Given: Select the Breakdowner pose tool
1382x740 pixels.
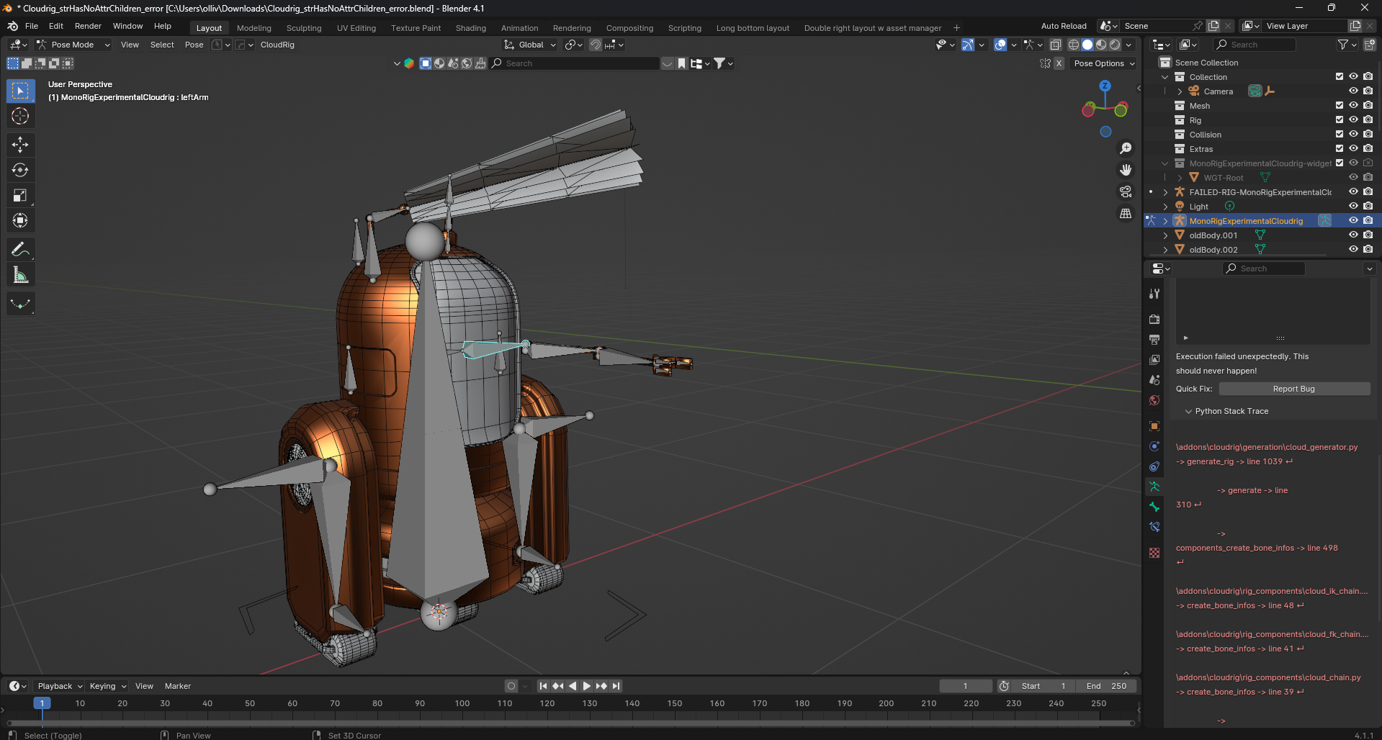Looking at the screenshot, I should (20, 304).
